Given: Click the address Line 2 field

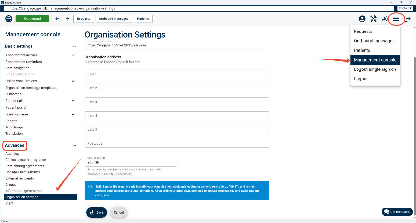Looking at the screenshot, I should click(177, 88).
